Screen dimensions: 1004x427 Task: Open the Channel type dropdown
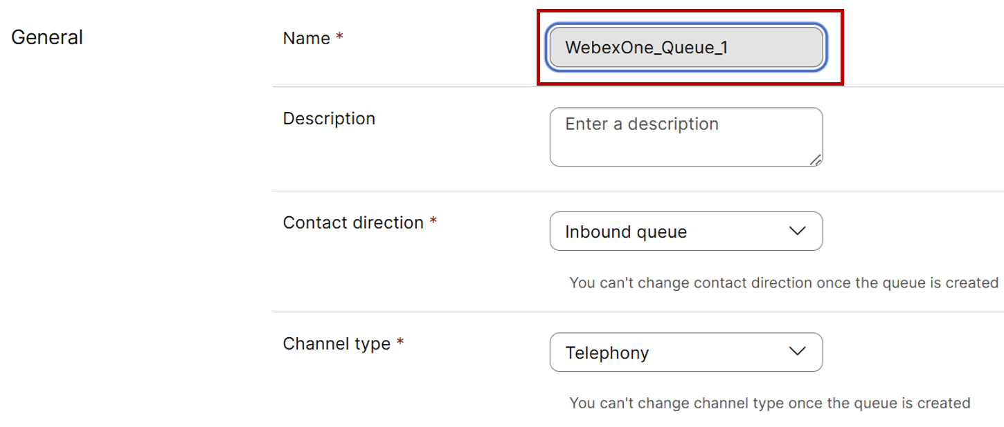[x=685, y=352]
